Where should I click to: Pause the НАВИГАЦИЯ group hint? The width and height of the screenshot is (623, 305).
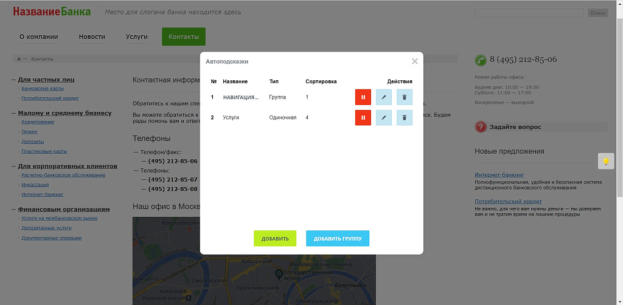click(363, 97)
